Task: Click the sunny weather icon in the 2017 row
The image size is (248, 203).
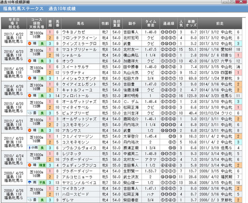Action: click(x=29, y=44)
